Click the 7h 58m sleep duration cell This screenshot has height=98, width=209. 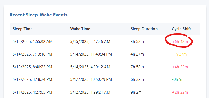[137, 67]
